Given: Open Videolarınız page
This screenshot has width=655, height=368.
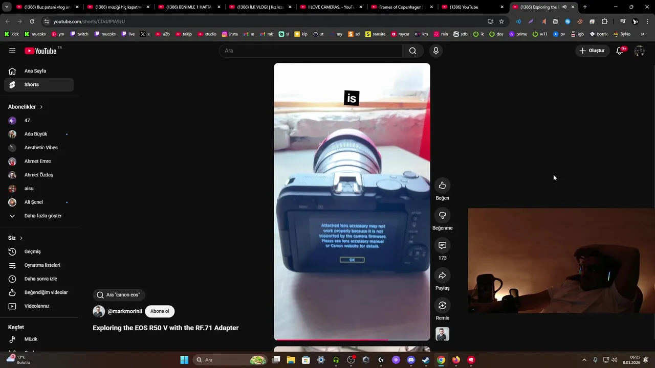Looking at the screenshot, I should tap(39, 306).
